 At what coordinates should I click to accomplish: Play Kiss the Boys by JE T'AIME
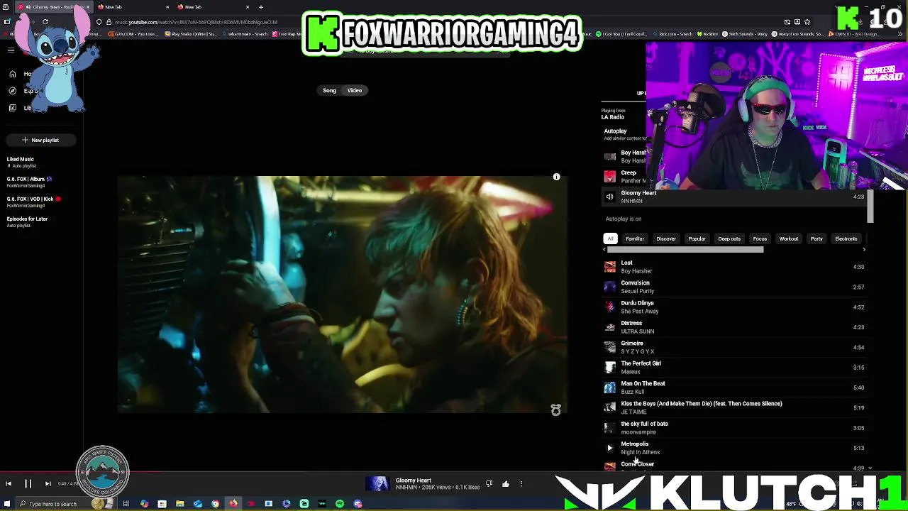(x=734, y=407)
